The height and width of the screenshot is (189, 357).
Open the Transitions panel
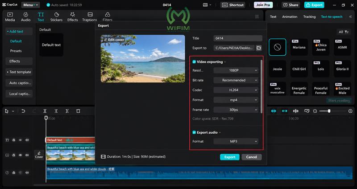(90, 17)
